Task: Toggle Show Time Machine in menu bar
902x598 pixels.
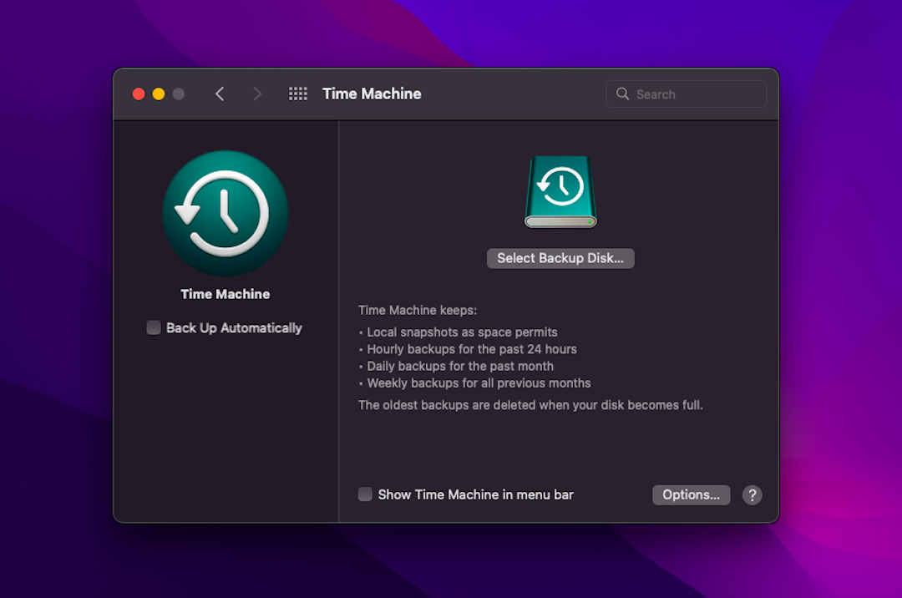Action: 365,494
